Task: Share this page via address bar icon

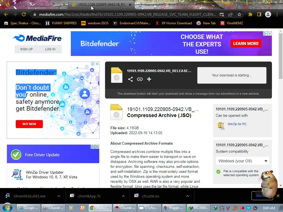Action: point(230,14)
